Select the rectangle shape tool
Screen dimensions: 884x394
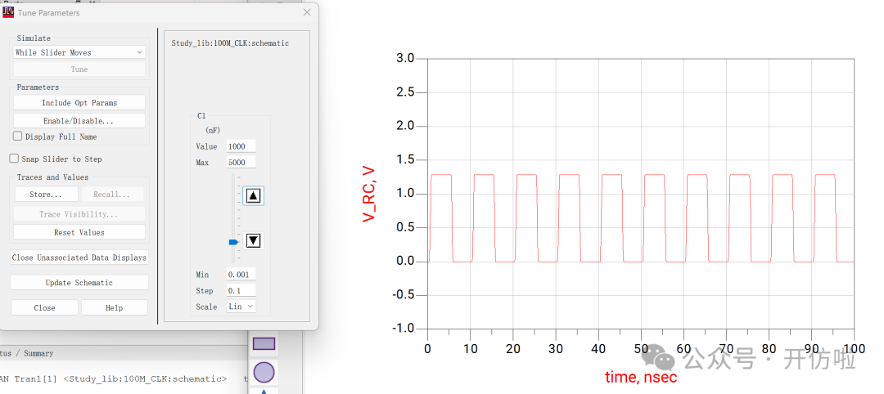(x=264, y=343)
